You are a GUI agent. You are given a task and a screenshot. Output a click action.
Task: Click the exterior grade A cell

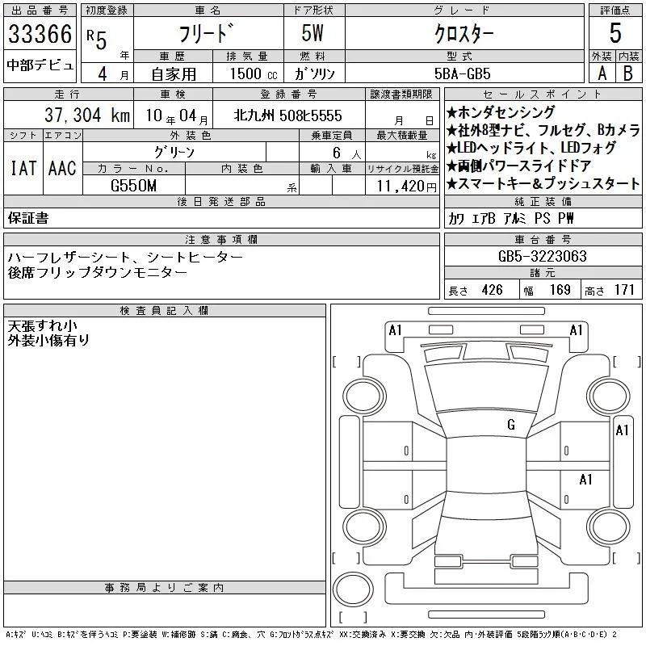tap(602, 73)
